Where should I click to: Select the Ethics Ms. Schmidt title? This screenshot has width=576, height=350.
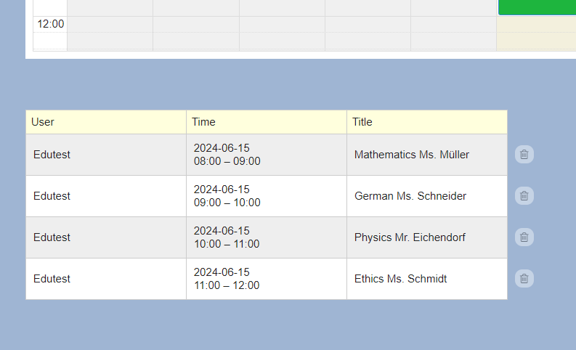(x=400, y=279)
